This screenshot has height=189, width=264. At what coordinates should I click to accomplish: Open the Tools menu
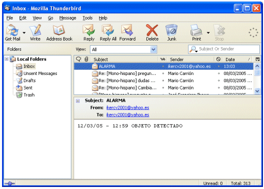[87, 18]
